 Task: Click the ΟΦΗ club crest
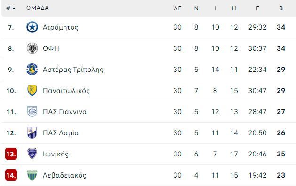click(32, 48)
